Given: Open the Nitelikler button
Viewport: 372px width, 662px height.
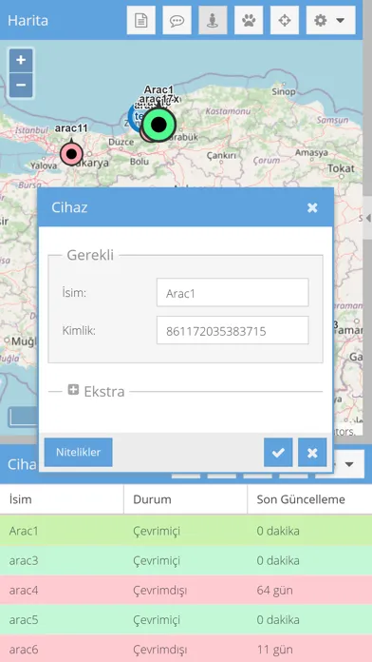Looking at the screenshot, I should [79, 452].
